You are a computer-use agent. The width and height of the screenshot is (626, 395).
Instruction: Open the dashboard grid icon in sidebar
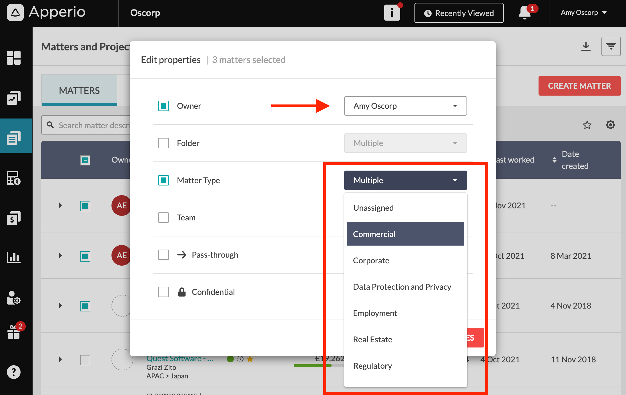[x=14, y=58]
